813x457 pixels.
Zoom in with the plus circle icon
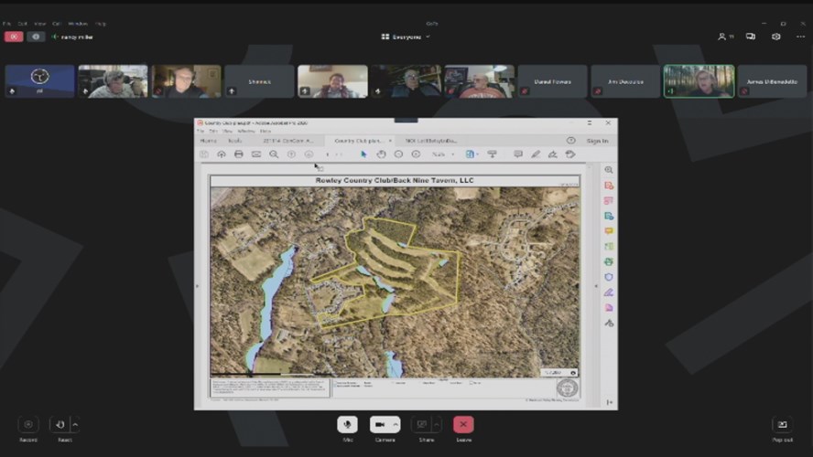click(416, 154)
